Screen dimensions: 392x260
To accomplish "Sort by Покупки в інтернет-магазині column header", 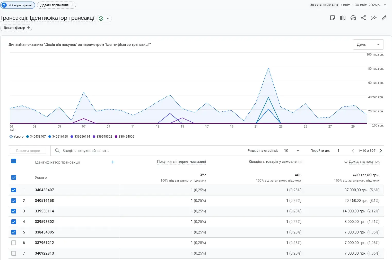I will pyautogui.click(x=181, y=162).
